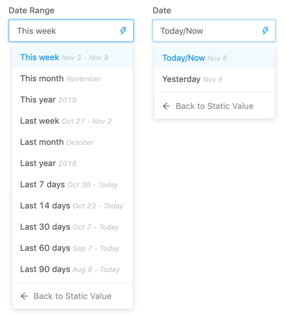Click the lightning bolt icon in Date Range field

coord(123,31)
